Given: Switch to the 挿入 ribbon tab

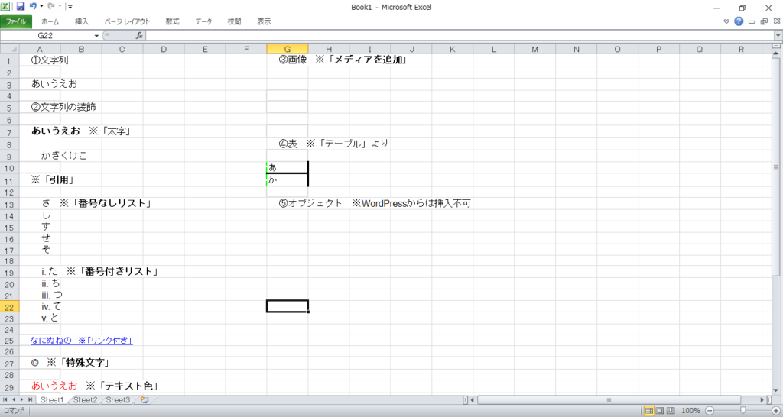Looking at the screenshot, I should [82, 21].
